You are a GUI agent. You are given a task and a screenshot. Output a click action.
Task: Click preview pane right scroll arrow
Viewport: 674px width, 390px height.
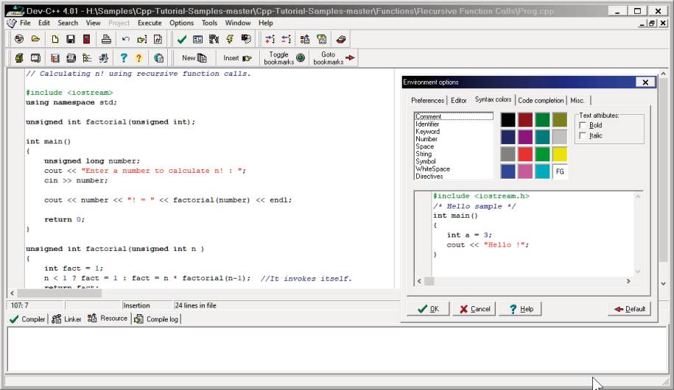628,281
